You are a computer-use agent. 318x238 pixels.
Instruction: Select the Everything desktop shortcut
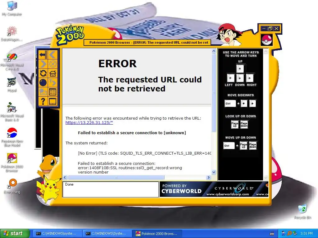pos(12,186)
